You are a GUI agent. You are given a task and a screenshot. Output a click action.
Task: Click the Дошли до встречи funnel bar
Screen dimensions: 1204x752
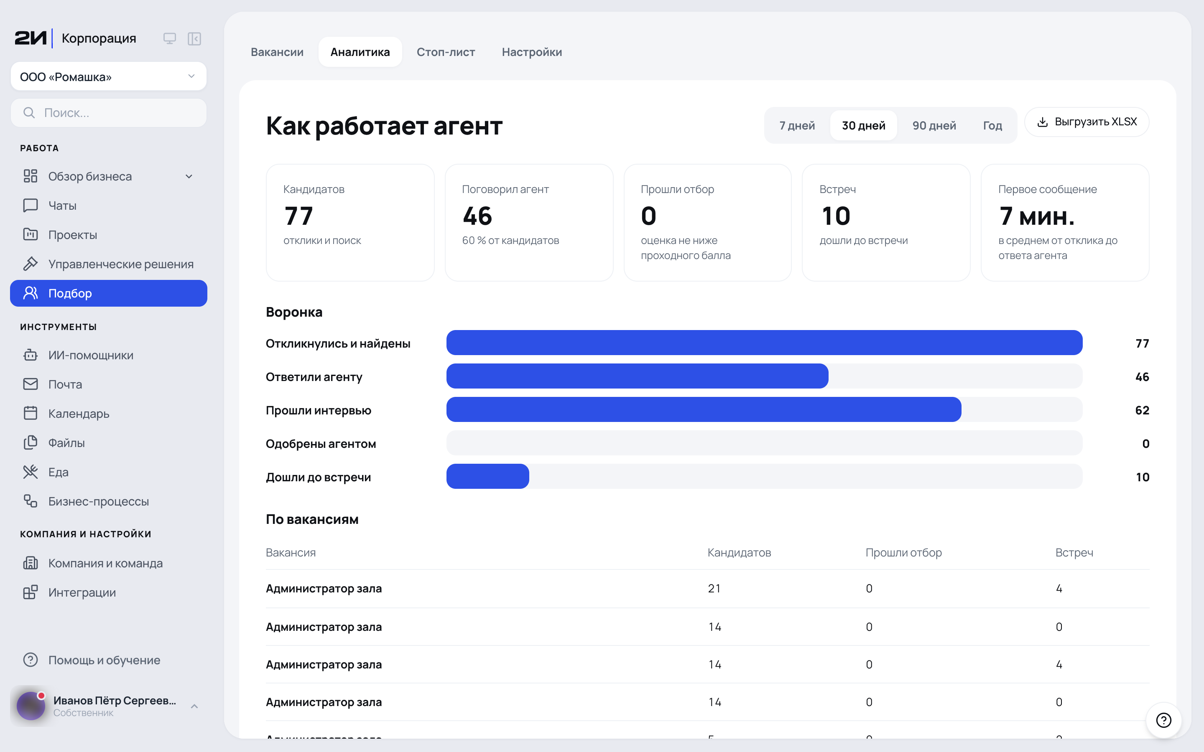(x=487, y=476)
